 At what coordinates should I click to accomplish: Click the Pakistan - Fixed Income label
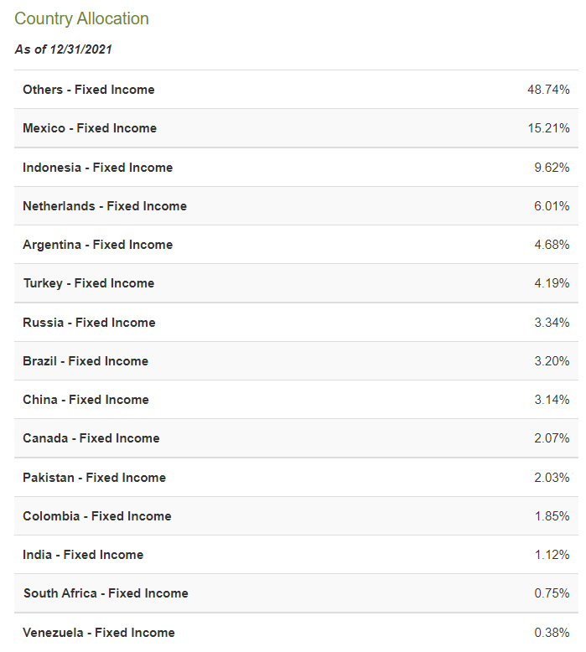[x=94, y=478]
